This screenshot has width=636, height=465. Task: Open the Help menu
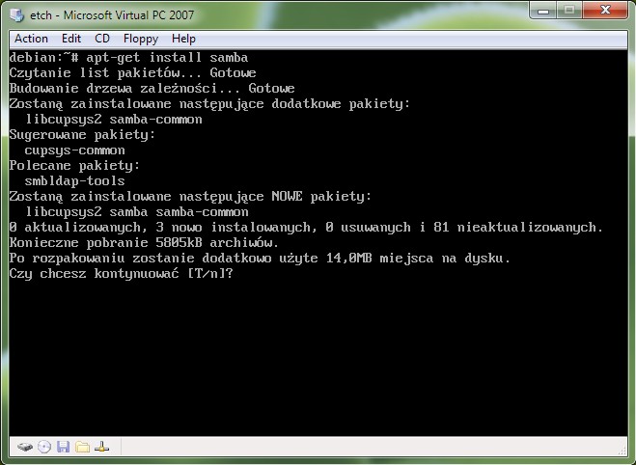coord(183,39)
